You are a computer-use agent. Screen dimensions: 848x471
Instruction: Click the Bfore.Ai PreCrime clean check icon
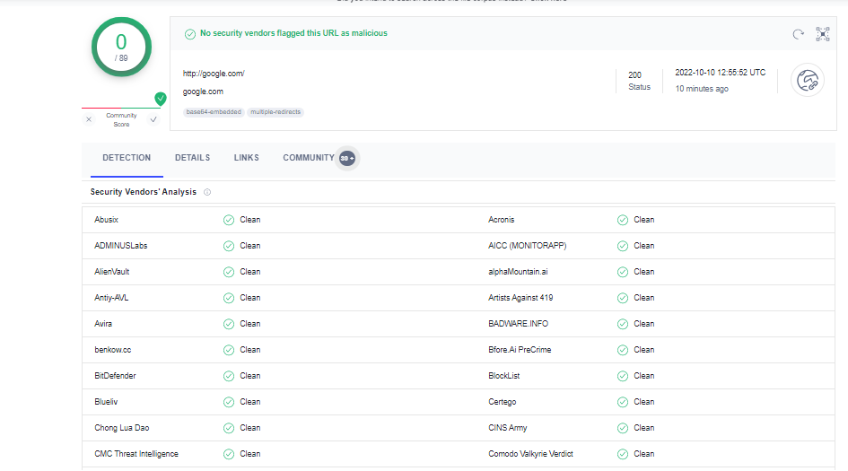click(623, 350)
